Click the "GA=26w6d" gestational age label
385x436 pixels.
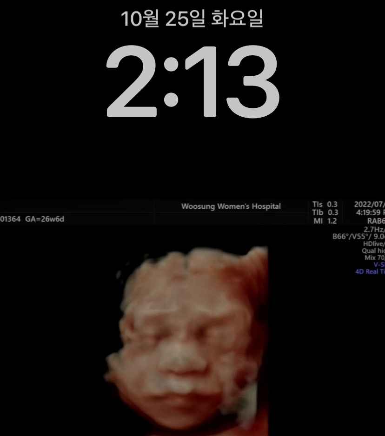click(x=45, y=219)
